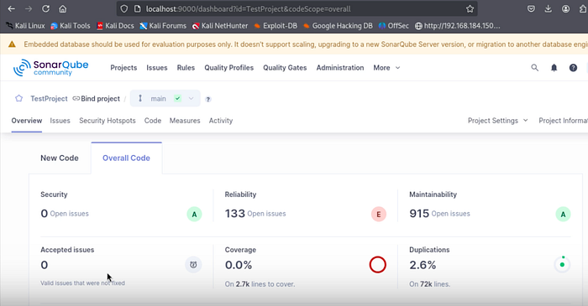Click the embedded database warning icon

[12, 44]
